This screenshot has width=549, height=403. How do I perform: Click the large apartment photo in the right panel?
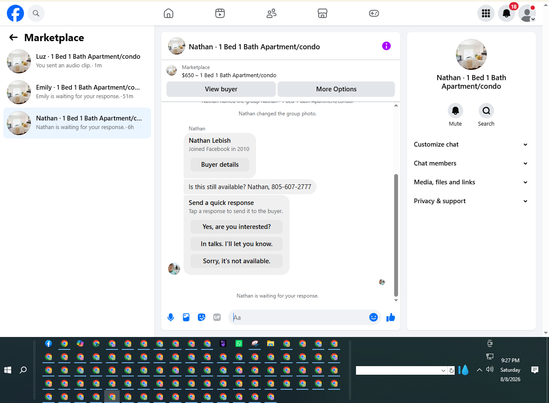[471, 54]
